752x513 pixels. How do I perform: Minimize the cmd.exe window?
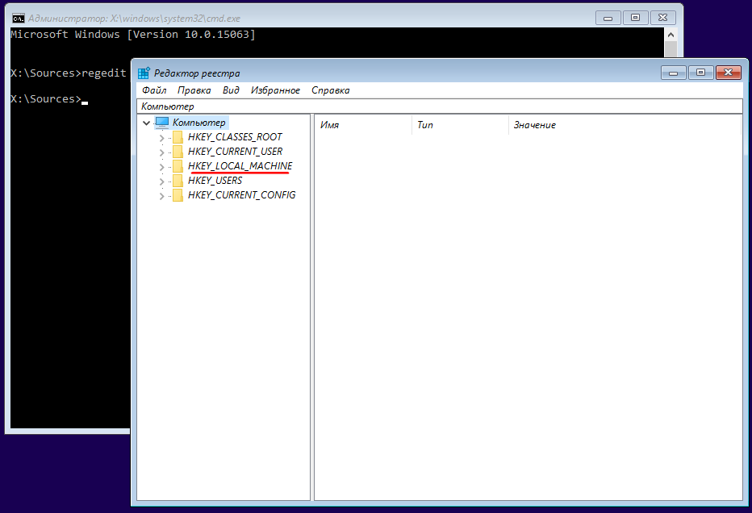[608, 19]
